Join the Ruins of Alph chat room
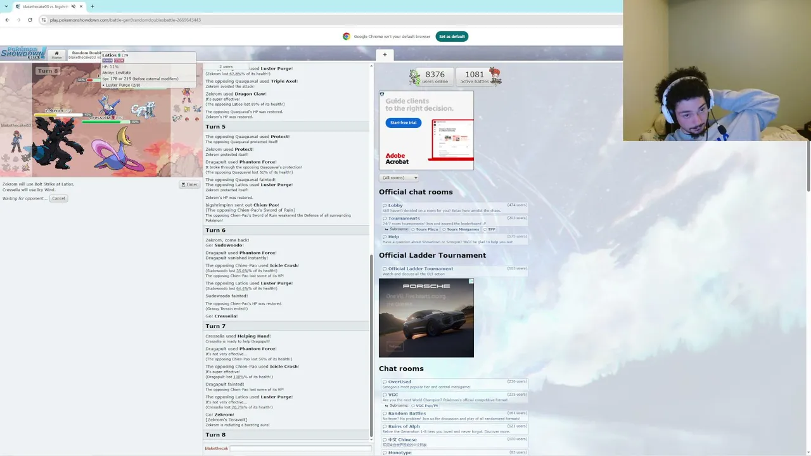Viewport: 811px width, 456px height. (x=454, y=429)
